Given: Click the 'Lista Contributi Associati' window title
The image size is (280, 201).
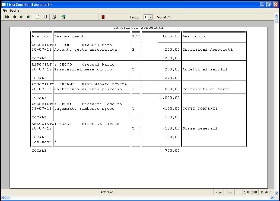Looking at the screenshot, I should [28, 5].
